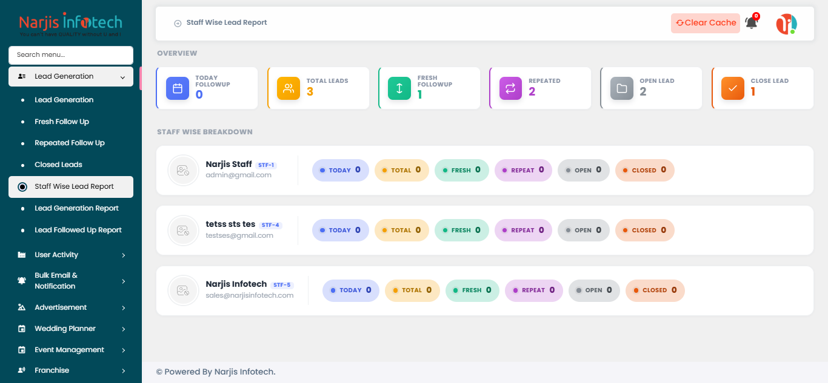Click the Fresh Followup arrows icon
Screen dimensions: 828x383
point(399,88)
